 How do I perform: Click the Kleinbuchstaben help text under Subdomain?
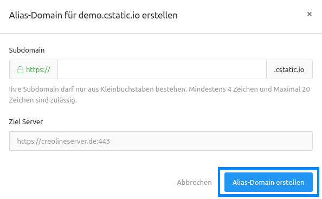click(159, 94)
